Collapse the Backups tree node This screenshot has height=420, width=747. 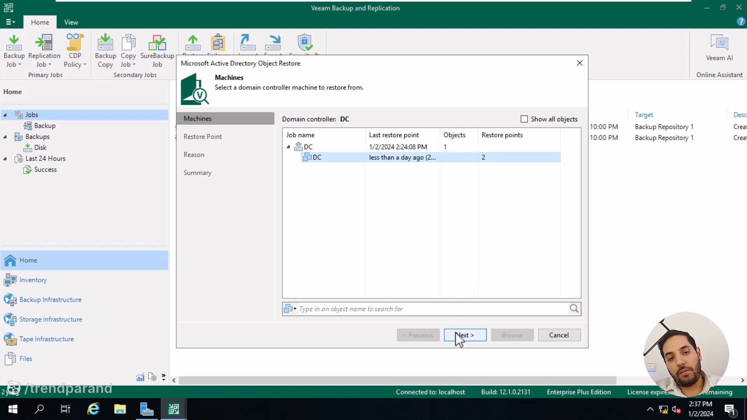pyautogui.click(x=5, y=136)
